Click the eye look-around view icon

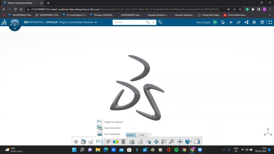click(180, 142)
